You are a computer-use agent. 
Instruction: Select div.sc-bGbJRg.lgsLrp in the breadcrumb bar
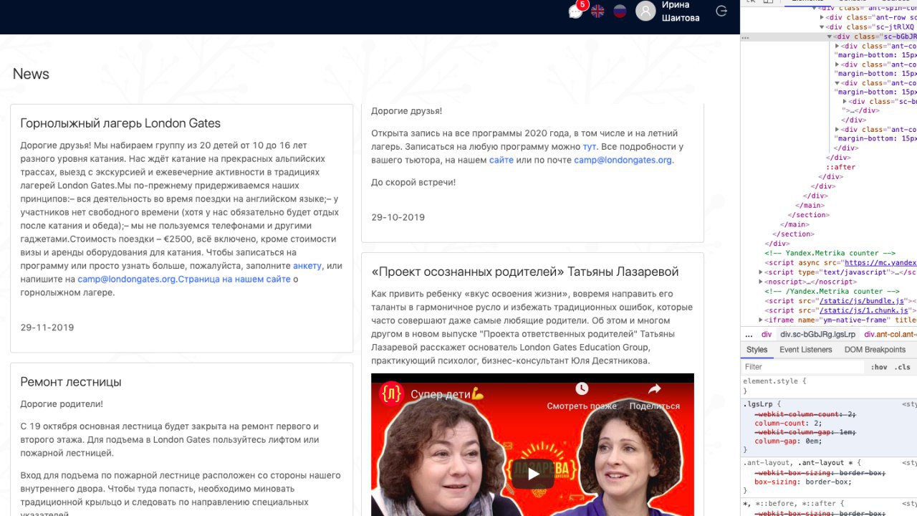click(817, 334)
